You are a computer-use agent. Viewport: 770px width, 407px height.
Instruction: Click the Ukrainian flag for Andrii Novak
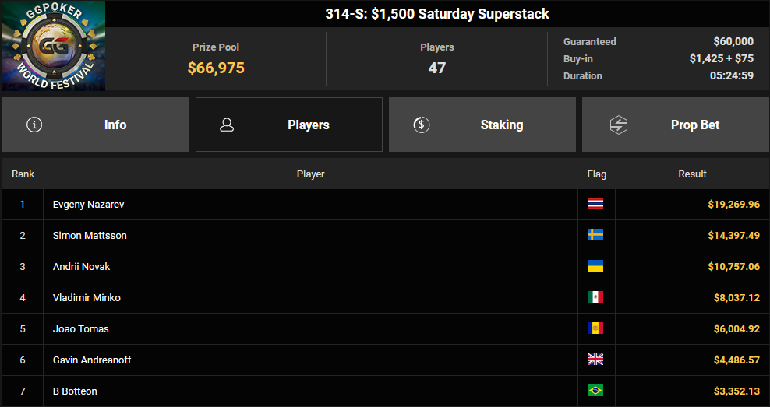pos(595,266)
